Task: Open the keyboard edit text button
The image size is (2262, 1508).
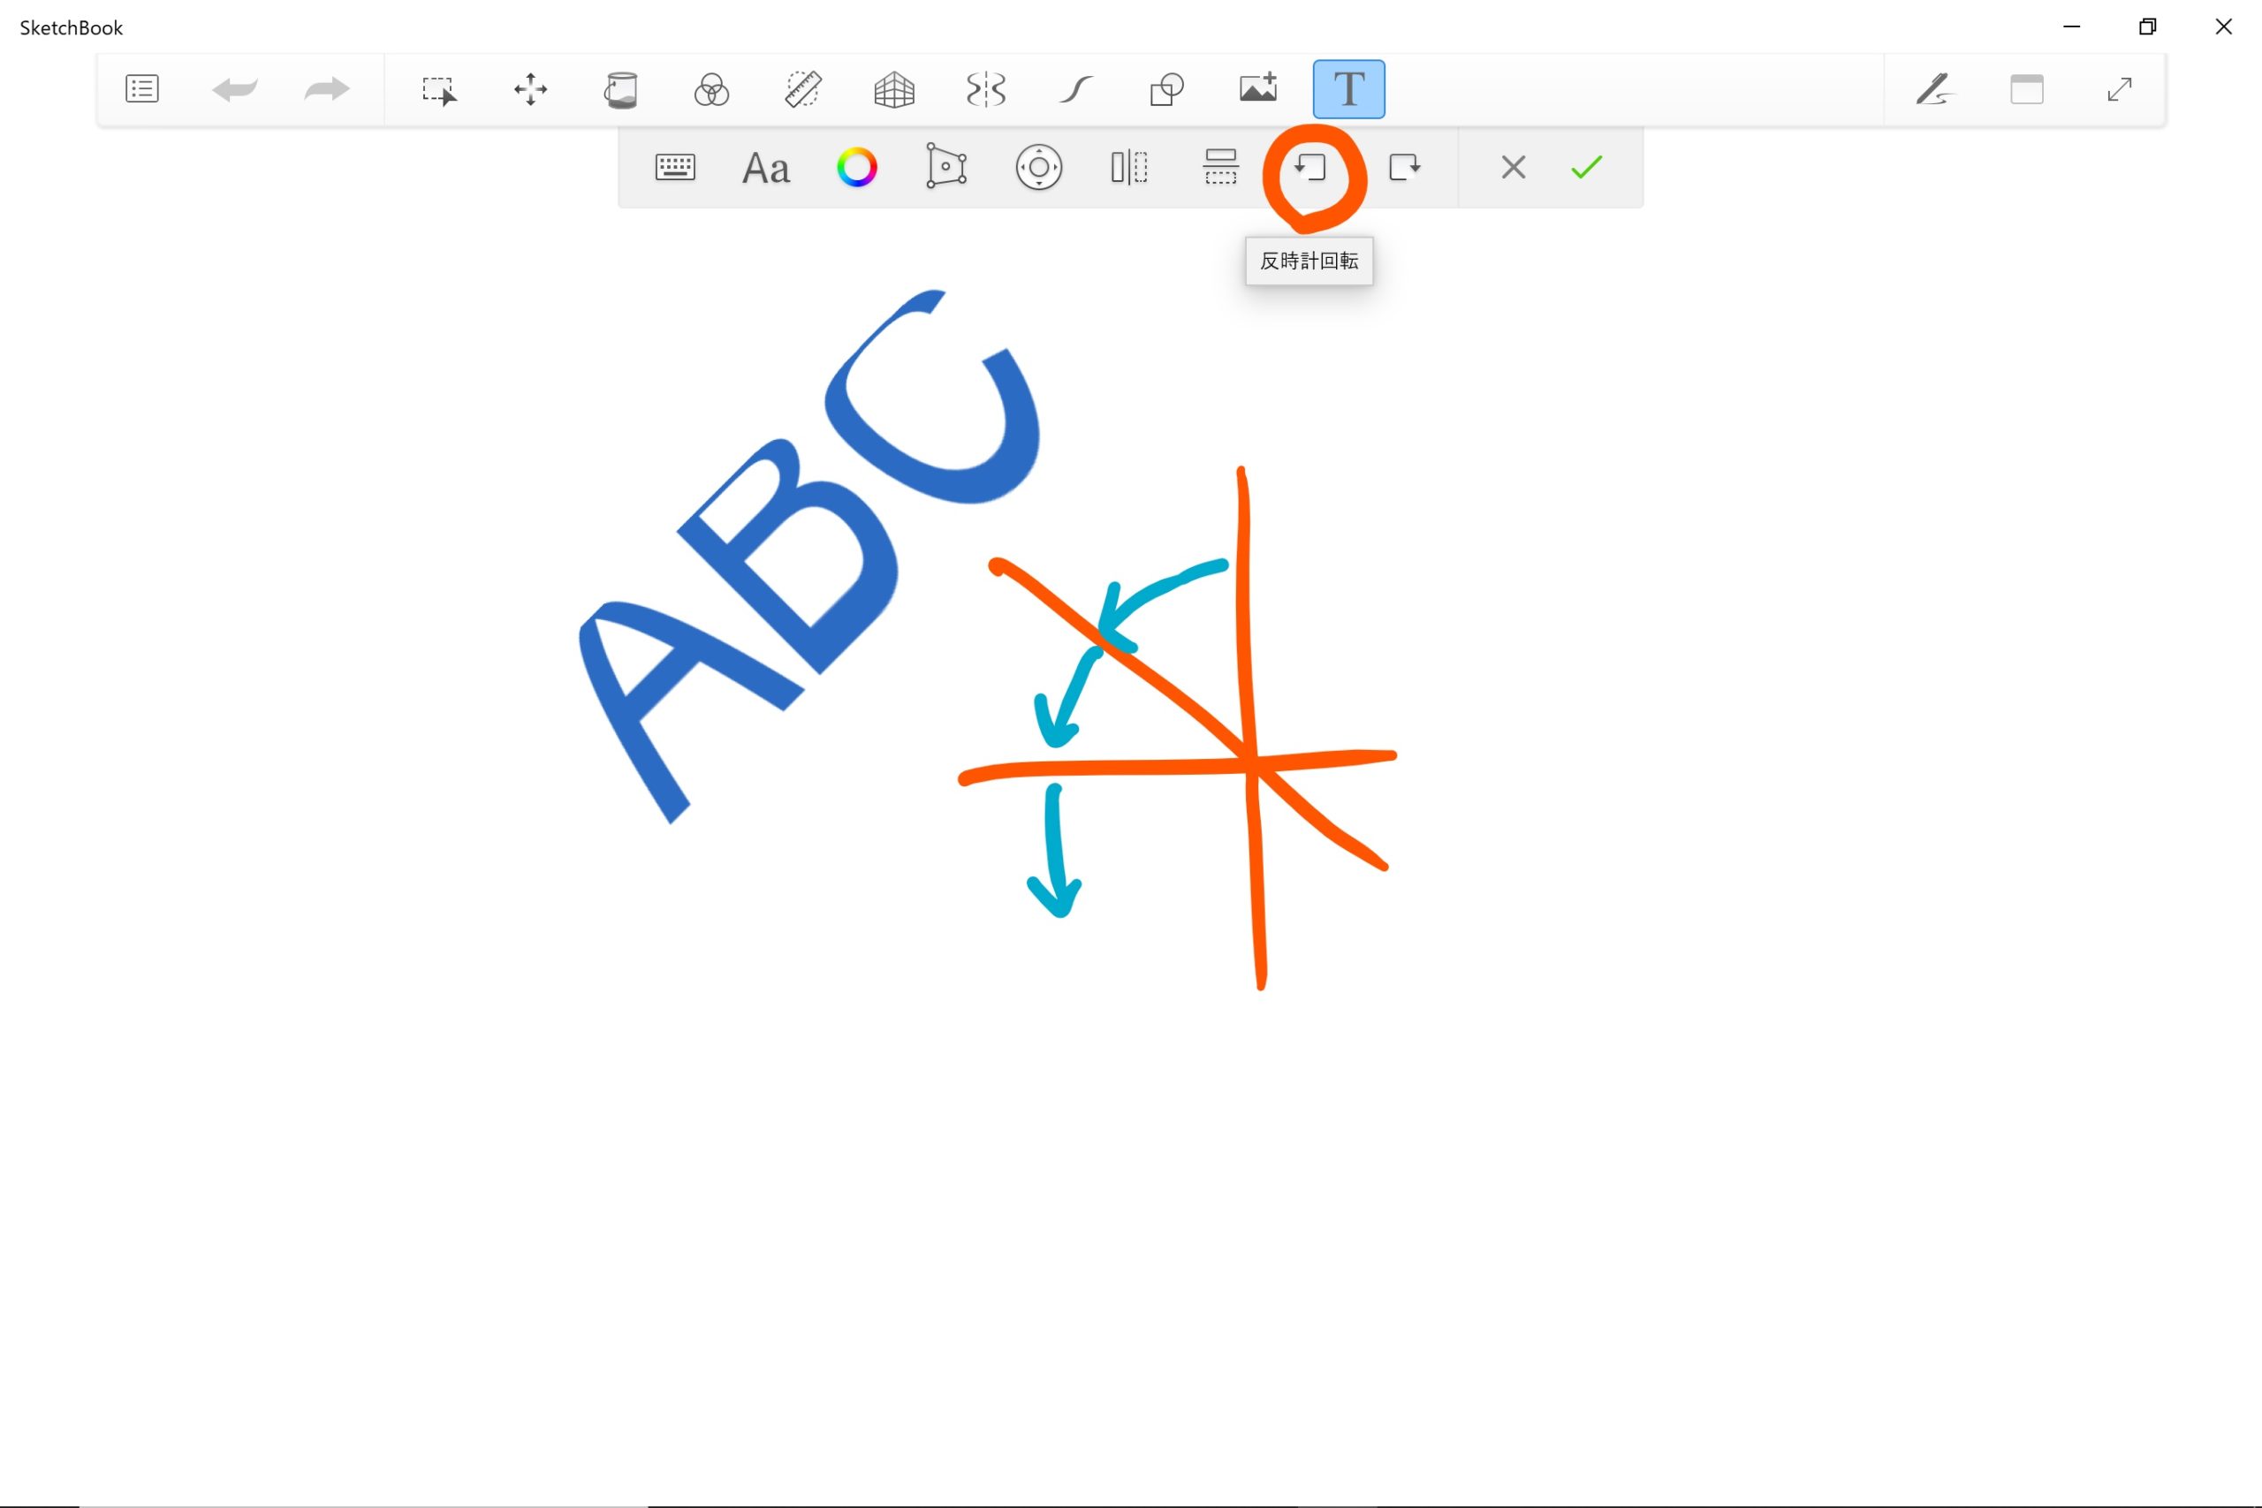Action: [x=675, y=167]
